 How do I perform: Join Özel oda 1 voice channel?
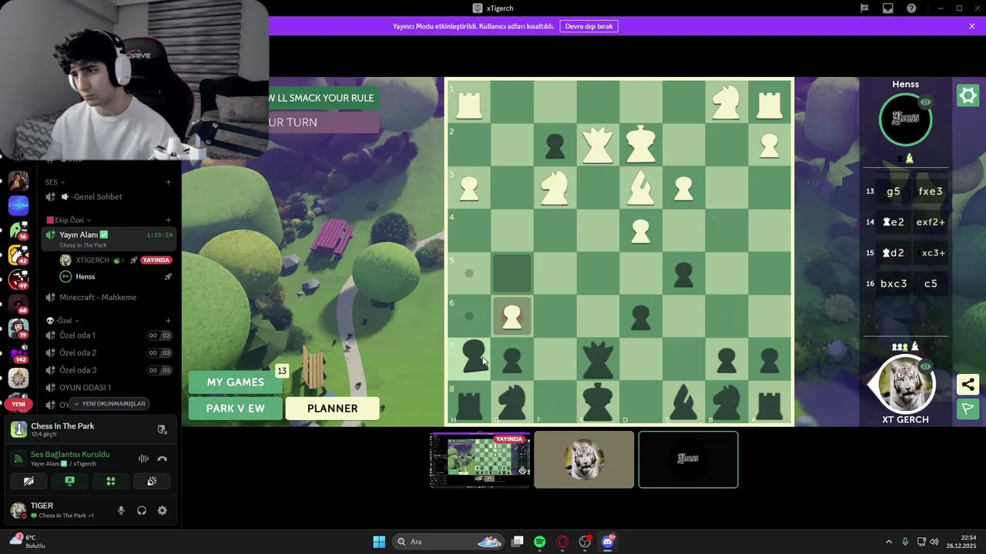click(109, 335)
